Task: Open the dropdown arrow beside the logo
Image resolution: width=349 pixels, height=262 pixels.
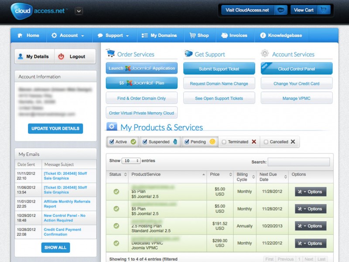Action: (79, 11)
